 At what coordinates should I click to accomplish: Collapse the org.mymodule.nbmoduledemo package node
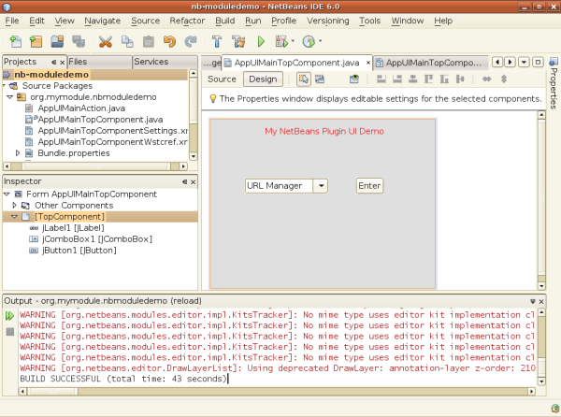click(10, 97)
